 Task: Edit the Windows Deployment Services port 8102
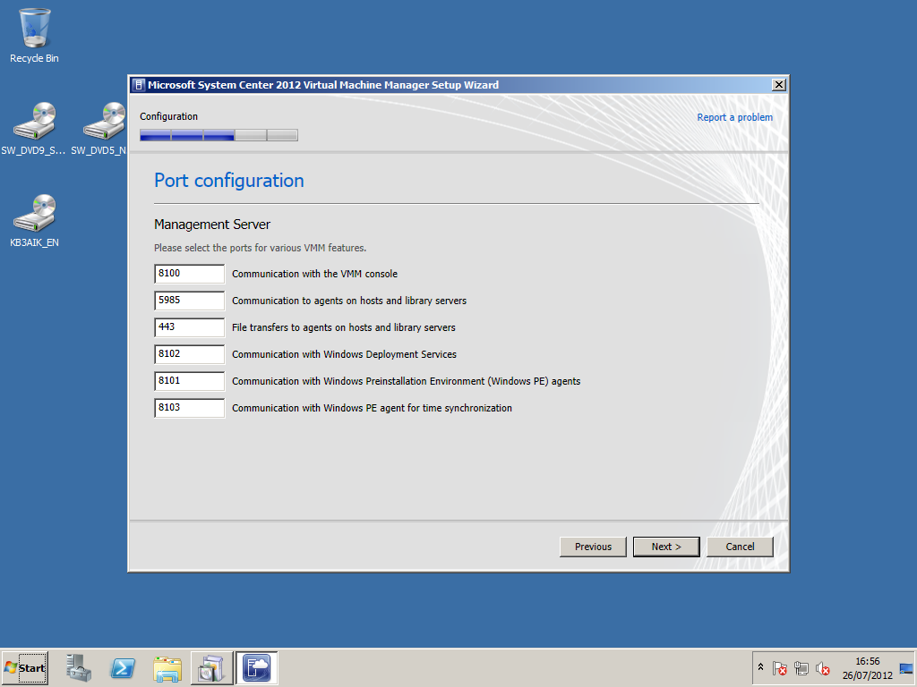click(190, 354)
